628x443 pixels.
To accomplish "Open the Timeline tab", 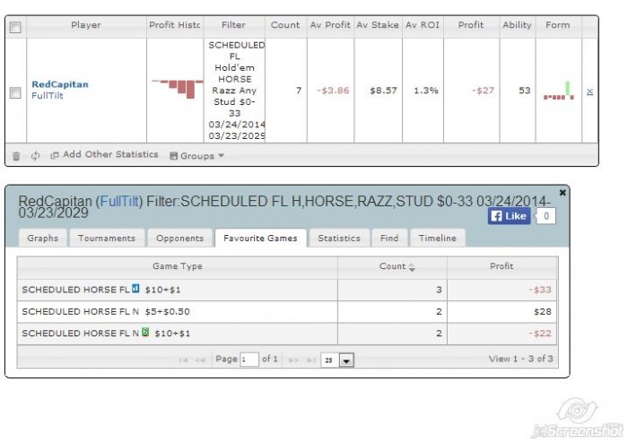I will pyautogui.click(x=438, y=239).
